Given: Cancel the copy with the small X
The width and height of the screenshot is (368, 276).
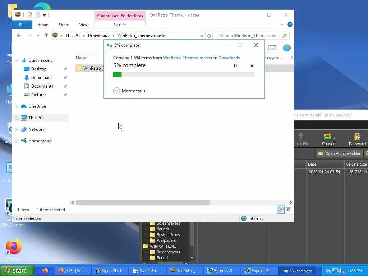Looking at the screenshot, I should coord(252,66).
